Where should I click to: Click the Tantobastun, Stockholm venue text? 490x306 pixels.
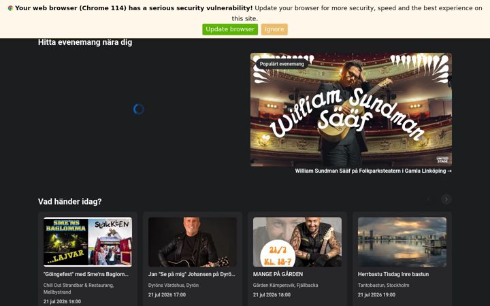(x=383, y=285)
